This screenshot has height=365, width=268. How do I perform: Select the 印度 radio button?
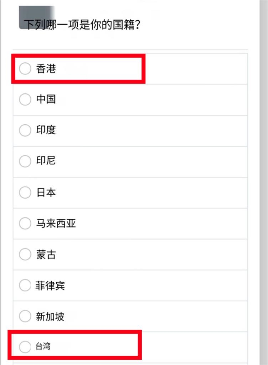[25, 130]
